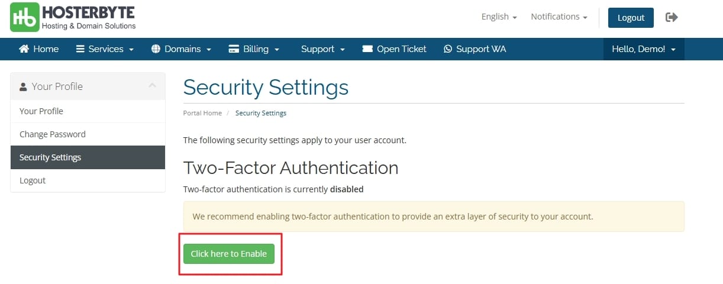Viewport: 723px width, 284px height.
Task: Click the blue Logout button
Action: pyautogui.click(x=631, y=18)
